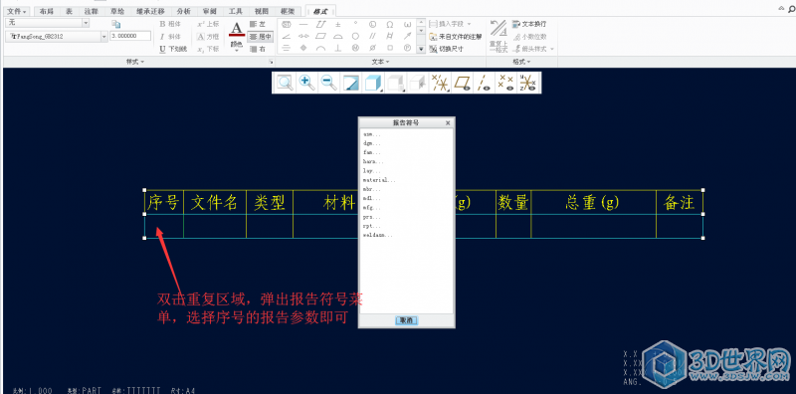Screen dimensions: 796x394
Task: Open the text color (颜色) picker
Action: point(236,36)
